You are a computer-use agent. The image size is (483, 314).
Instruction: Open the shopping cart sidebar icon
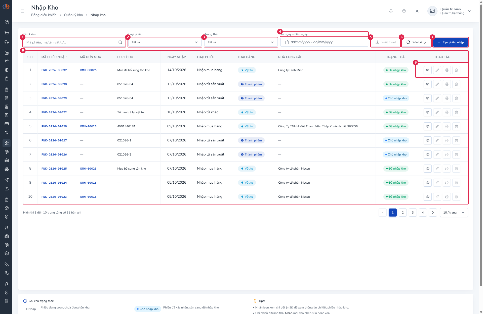tap(7, 33)
